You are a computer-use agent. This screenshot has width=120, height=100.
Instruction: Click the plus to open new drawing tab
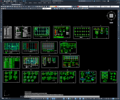[x=24, y=4]
